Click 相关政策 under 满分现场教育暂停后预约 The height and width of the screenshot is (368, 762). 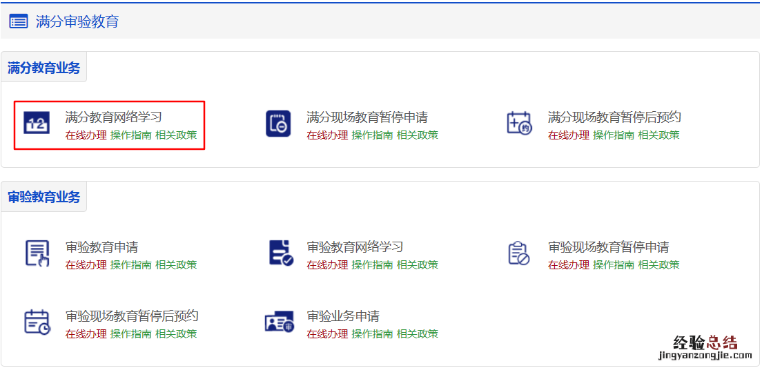click(x=658, y=135)
